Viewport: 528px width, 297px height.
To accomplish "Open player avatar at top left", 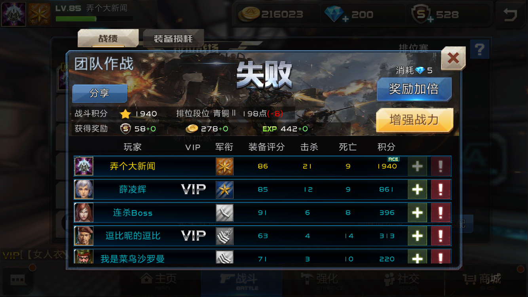I will click(x=14, y=14).
